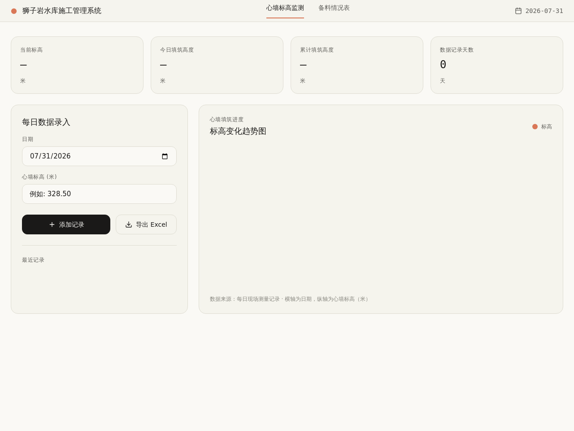The width and height of the screenshot is (574, 431).
Task: Click the 累计填筑高度 stat card
Action: coord(357,65)
